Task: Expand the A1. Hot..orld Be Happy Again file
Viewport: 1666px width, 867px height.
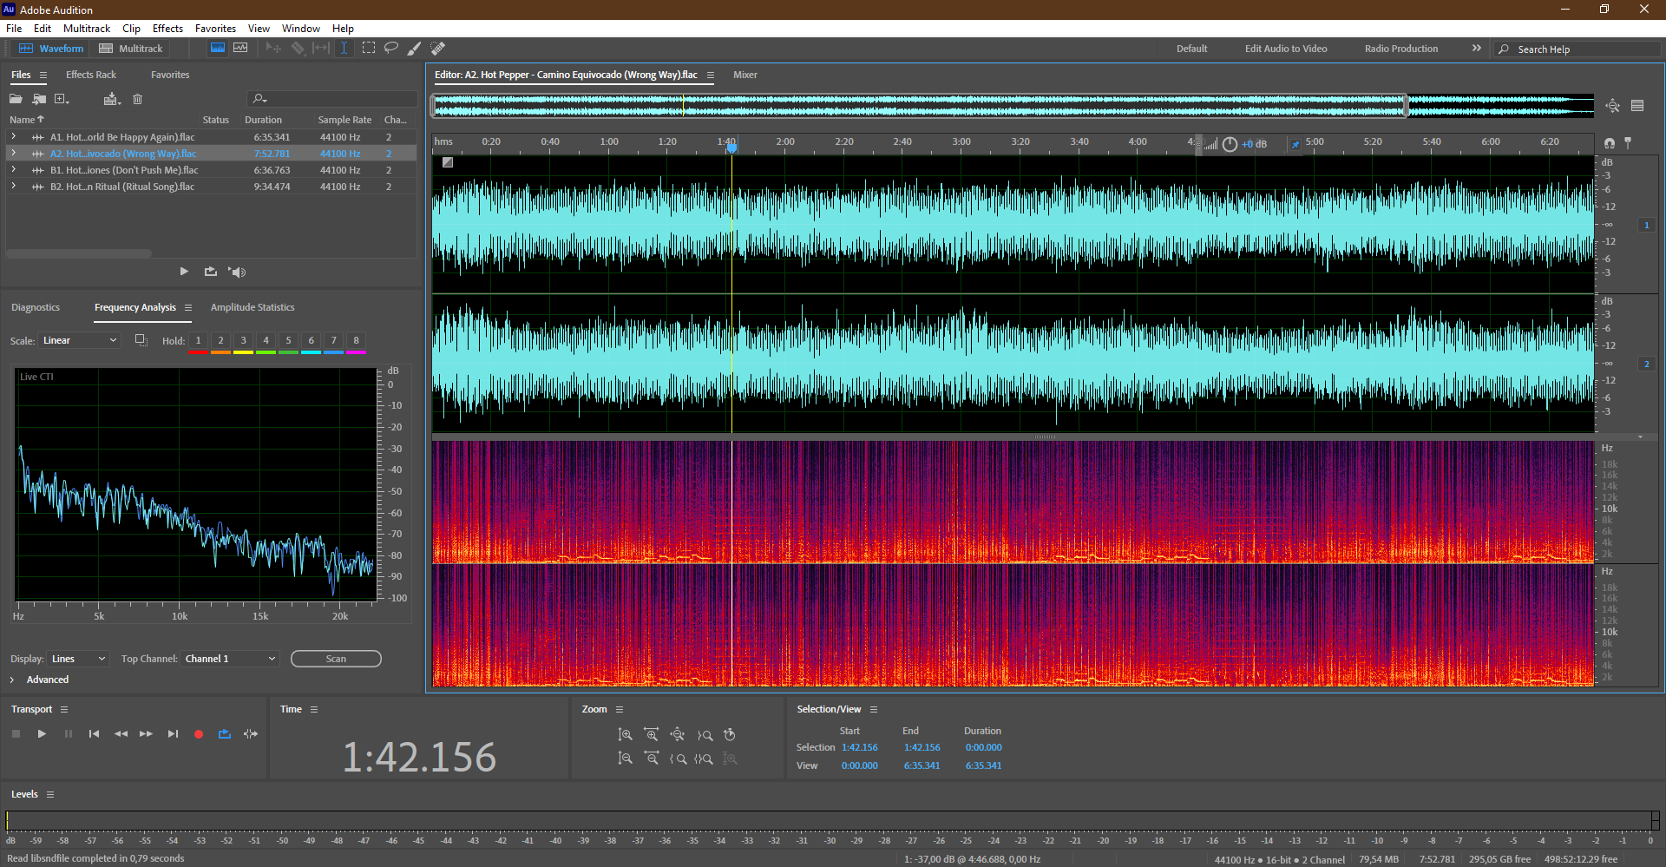Action: pos(13,137)
